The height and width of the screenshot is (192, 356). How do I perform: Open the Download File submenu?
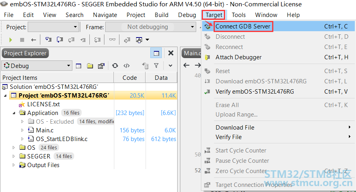(x=278, y=127)
